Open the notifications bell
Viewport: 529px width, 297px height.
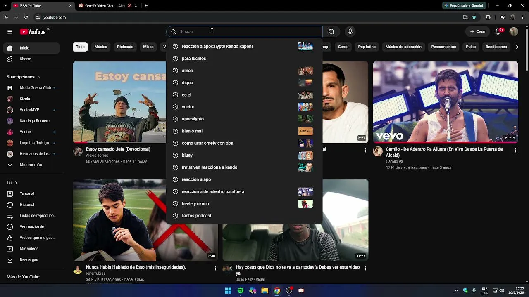498,32
